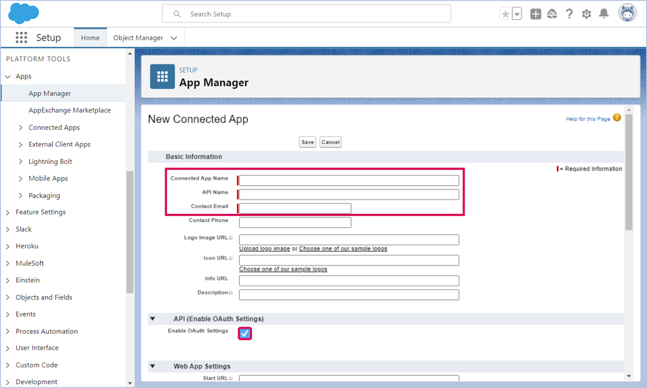Click the Save button
The image size is (647, 388).
coord(307,142)
